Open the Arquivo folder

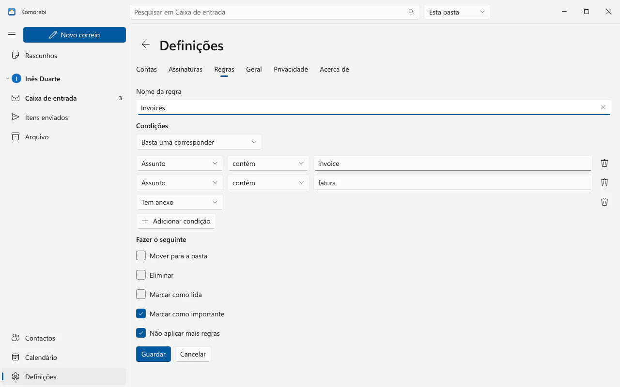click(x=64, y=137)
